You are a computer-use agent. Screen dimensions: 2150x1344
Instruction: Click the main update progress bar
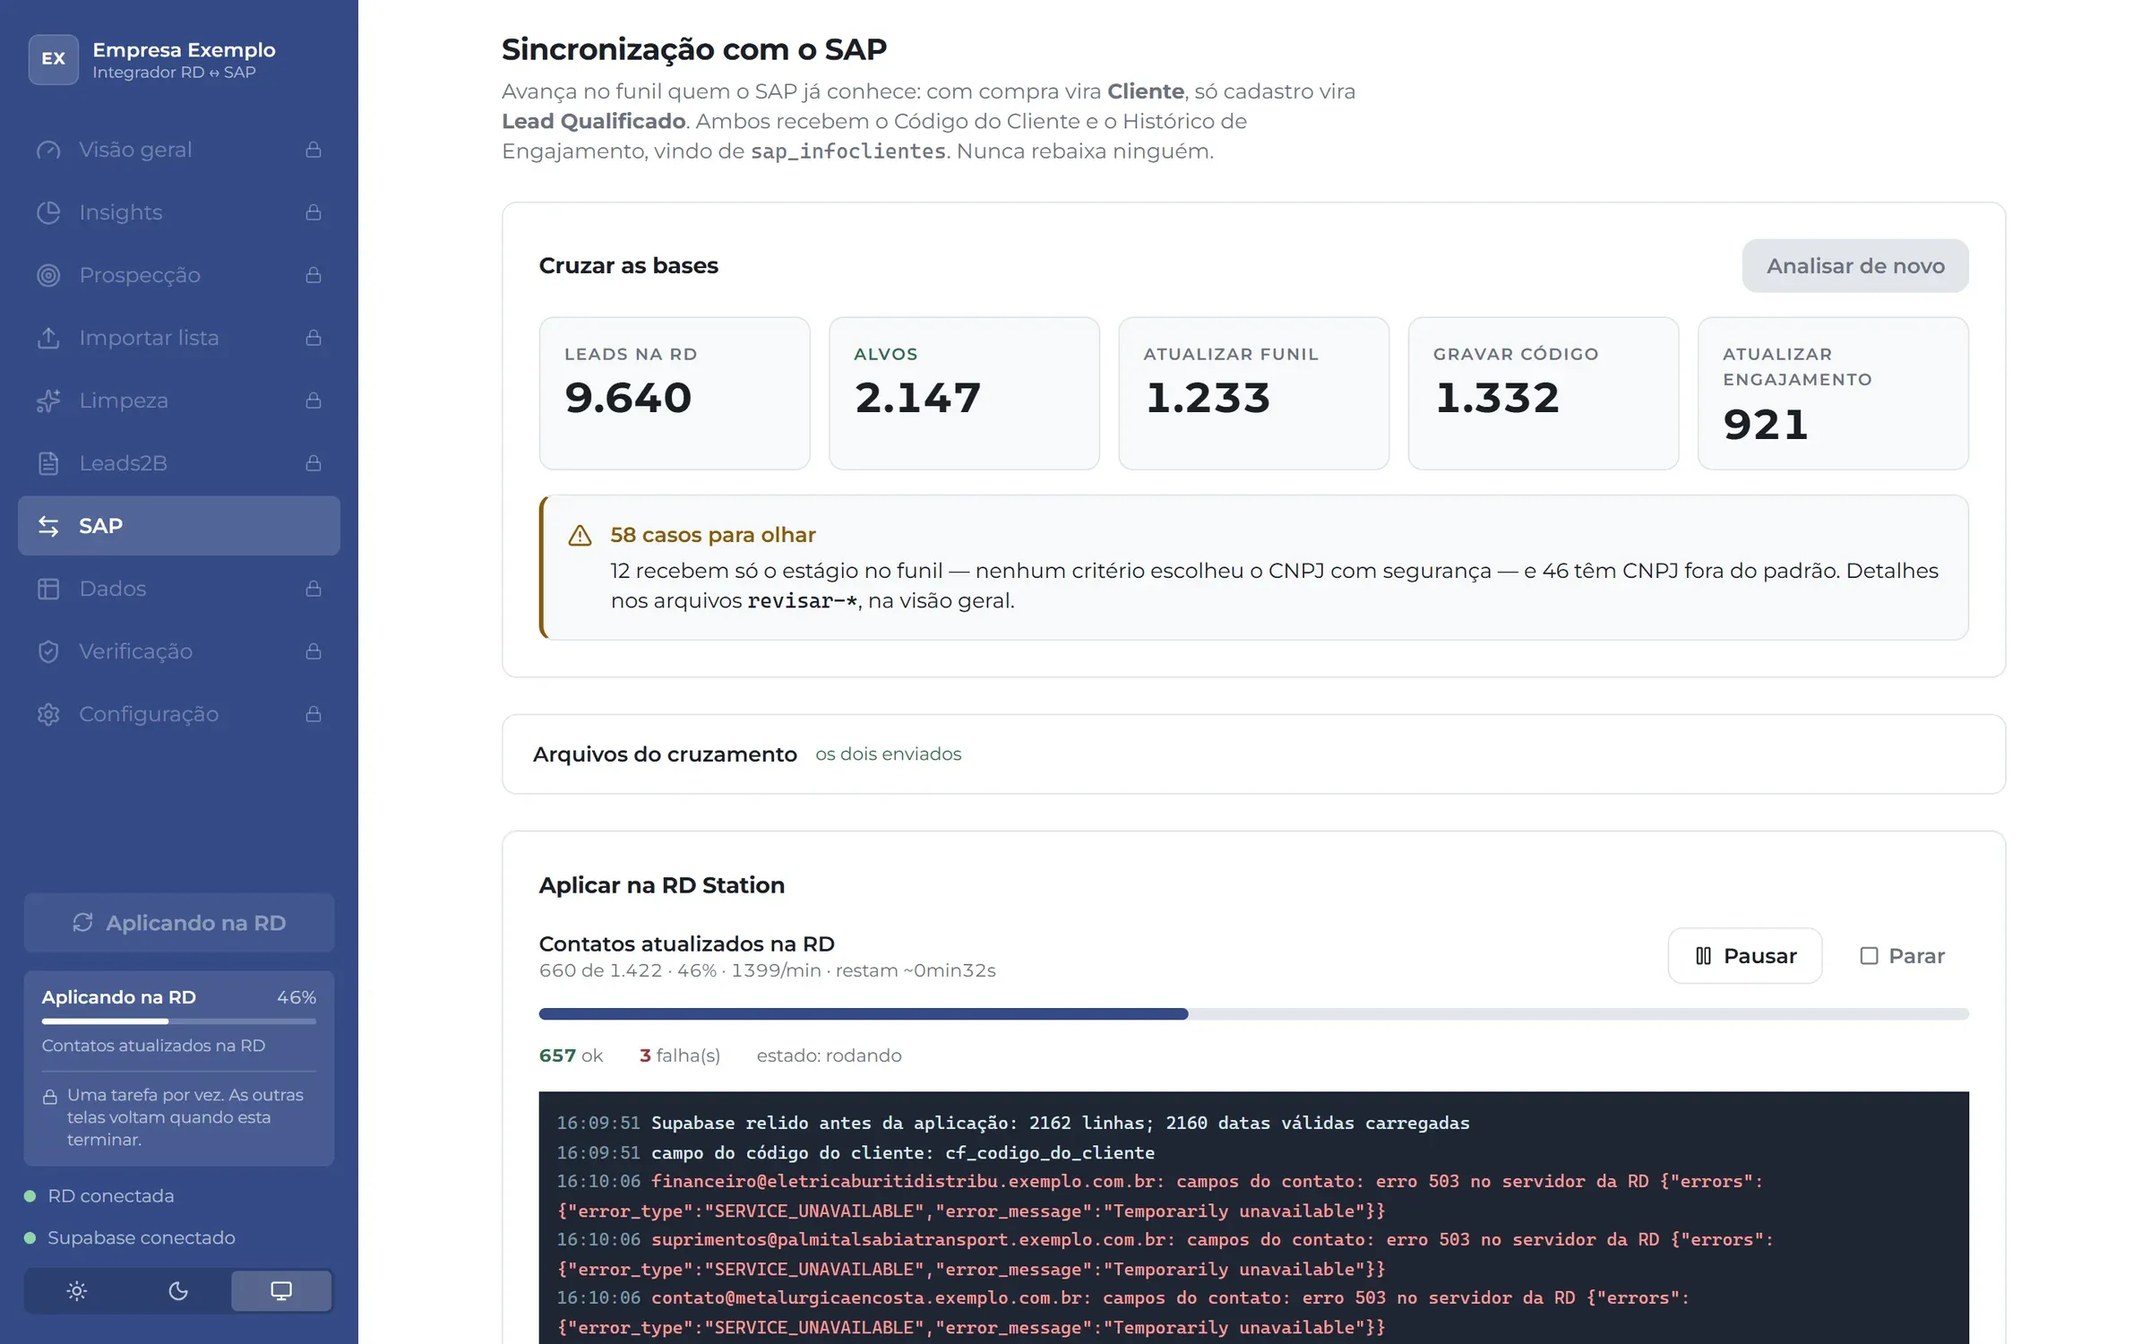[x=1253, y=1014]
